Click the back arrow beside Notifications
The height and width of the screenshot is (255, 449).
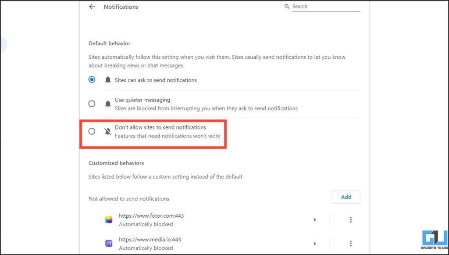(x=92, y=7)
